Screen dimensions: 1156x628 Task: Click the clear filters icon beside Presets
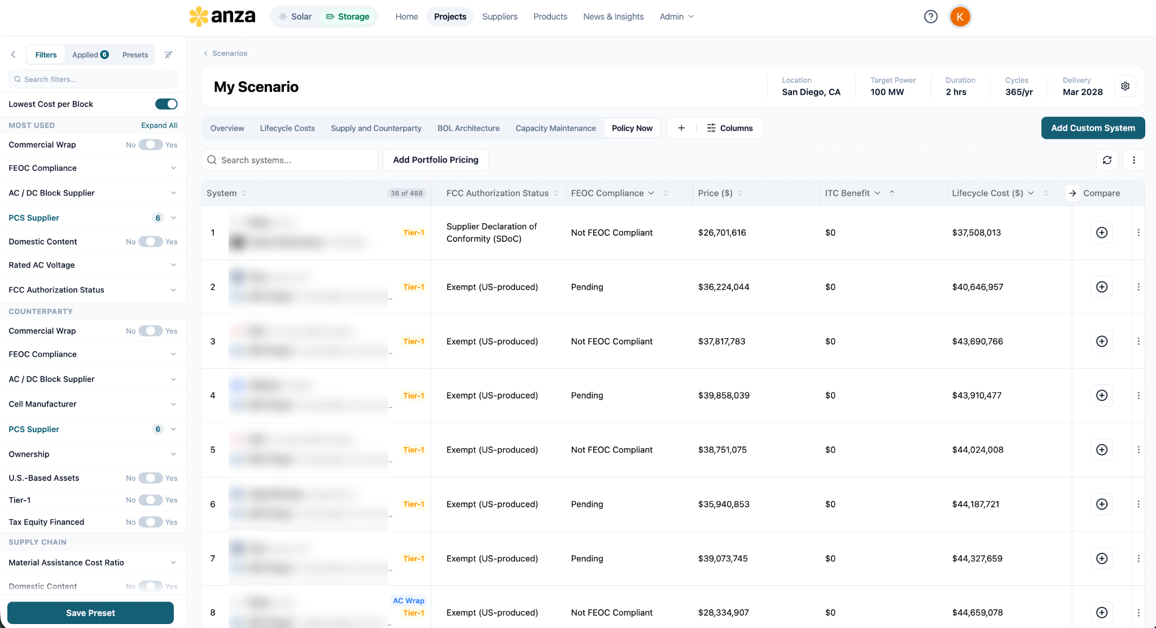(x=168, y=55)
